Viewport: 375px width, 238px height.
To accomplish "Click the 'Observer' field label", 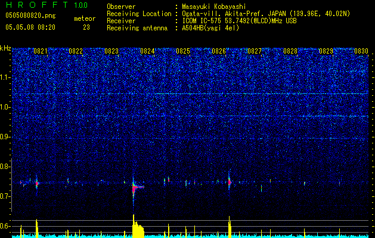I will 121,7.
